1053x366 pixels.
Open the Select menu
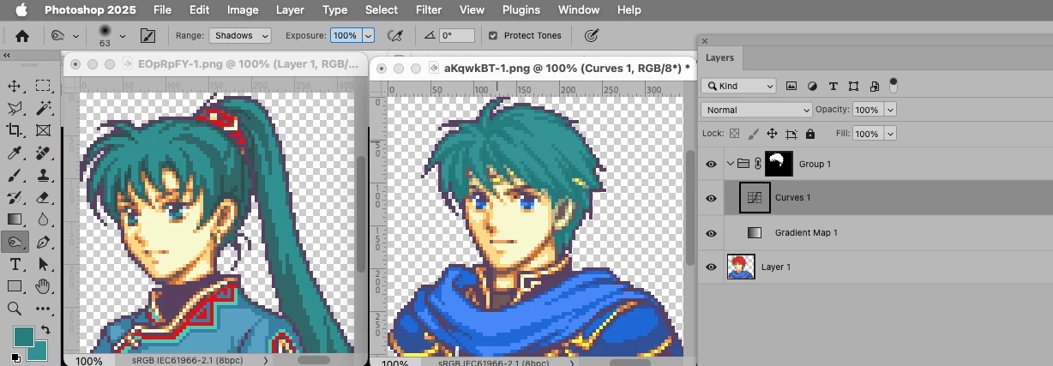[x=382, y=10]
